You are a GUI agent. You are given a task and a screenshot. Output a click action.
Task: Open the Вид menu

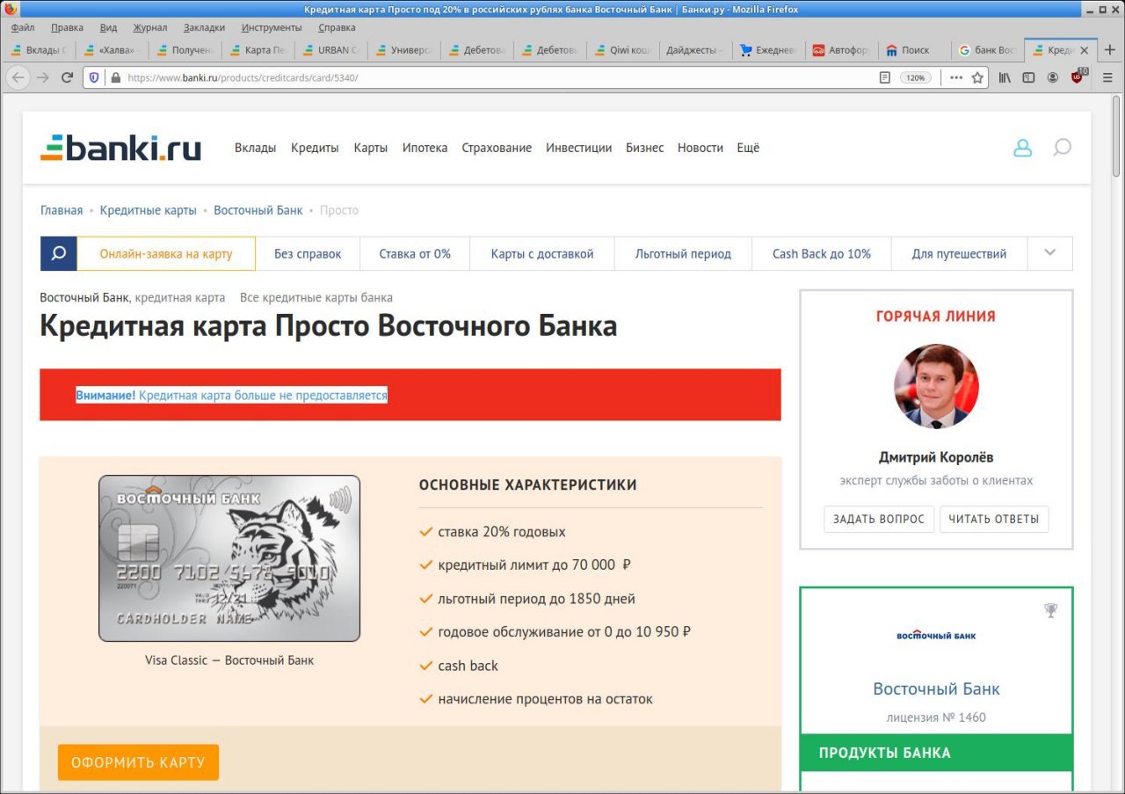(109, 27)
